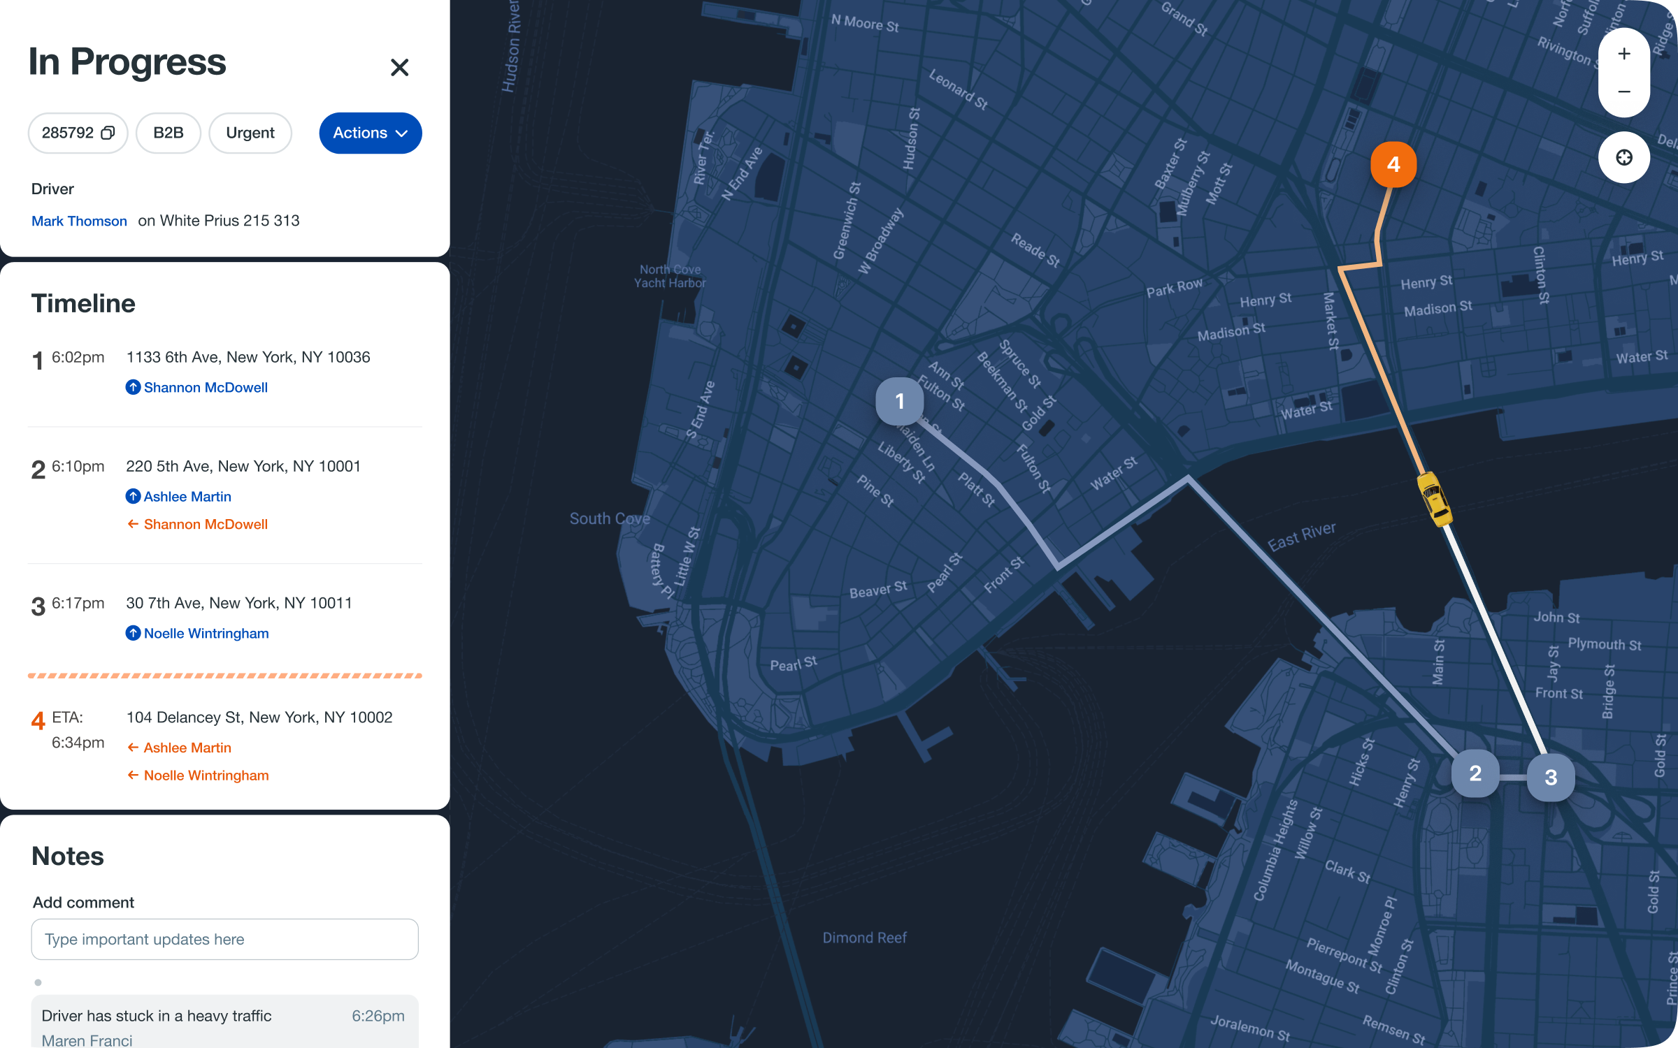The width and height of the screenshot is (1678, 1048).
Task: Select stop marker 1 on the map
Action: coord(899,401)
